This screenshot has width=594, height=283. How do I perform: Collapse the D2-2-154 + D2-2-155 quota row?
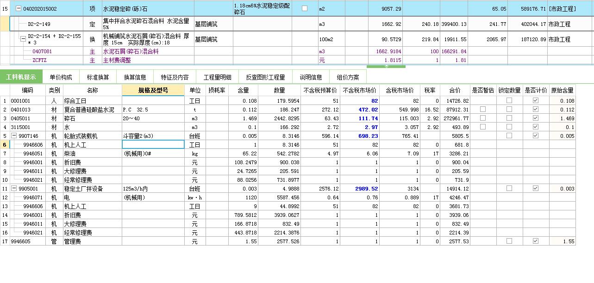pos(23,39)
